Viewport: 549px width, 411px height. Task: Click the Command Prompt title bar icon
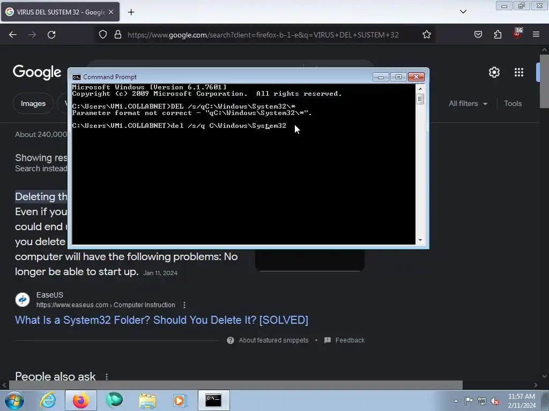pyautogui.click(x=76, y=77)
